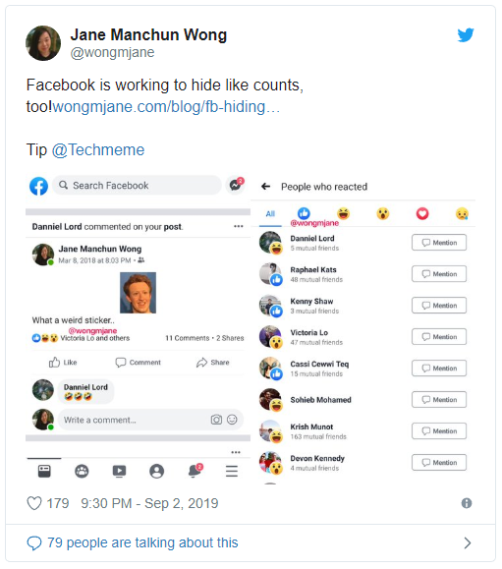Open the Messenger icon with badge
Image resolution: width=502 pixels, height=569 pixels.
236,185
